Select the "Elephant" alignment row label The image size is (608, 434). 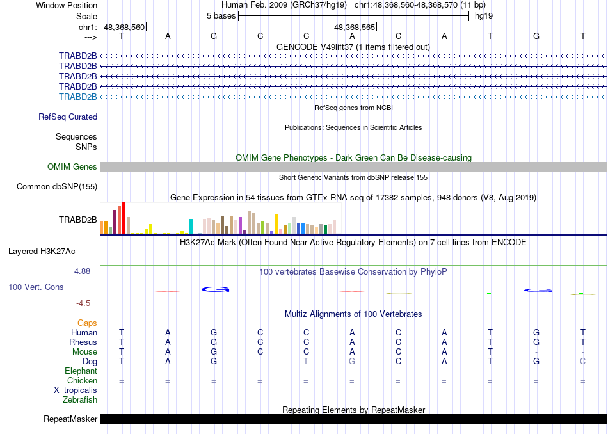(x=81, y=371)
